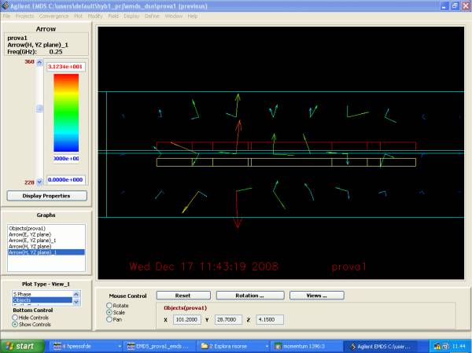Click Plot Type list scroll down arrow

(x=76, y=302)
